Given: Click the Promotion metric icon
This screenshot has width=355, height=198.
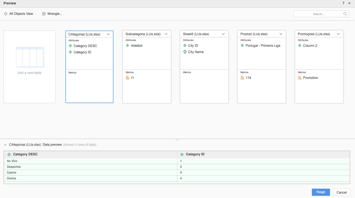Looking at the screenshot, I should (300, 78).
